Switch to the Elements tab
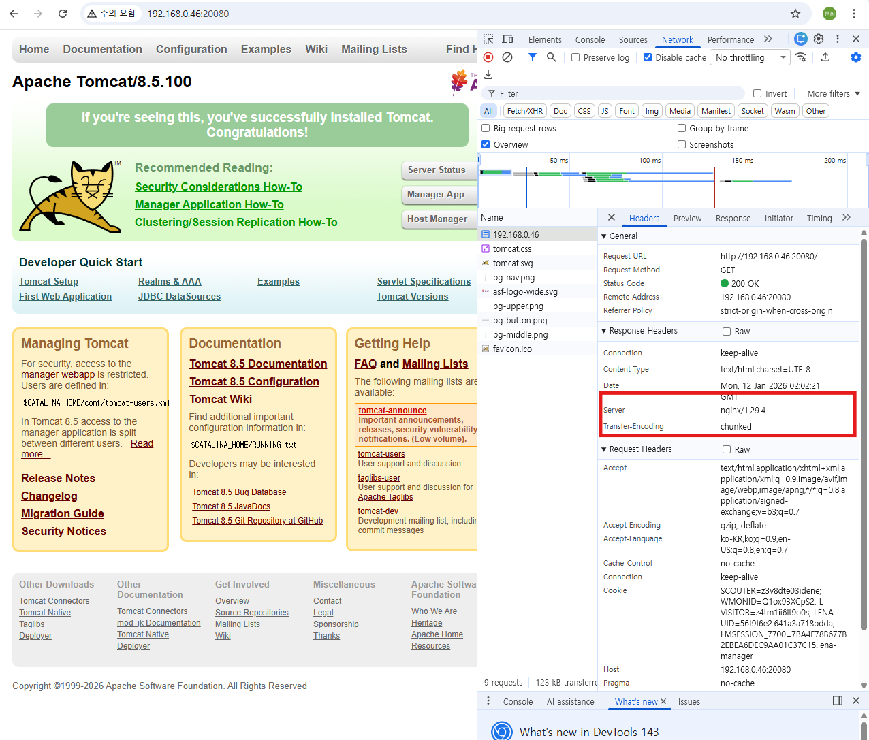Screen dimensions: 869x740 tap(545, 39)
